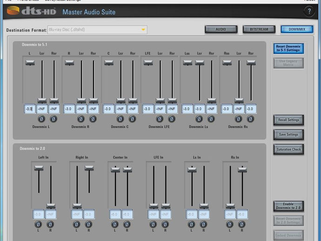321x241 pixels.
Task: Toggle phase invert for Lsr in Downmix LFE
Action: tap(160, 119)
